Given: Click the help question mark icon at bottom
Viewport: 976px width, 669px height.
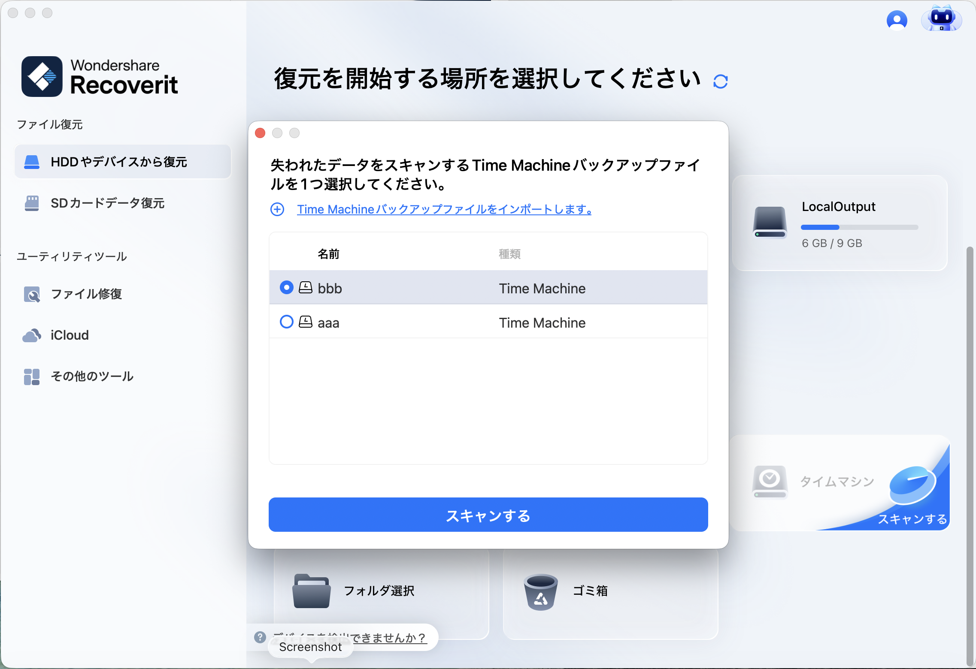Looking at the screenshot, I should click(x=260, y=638).
